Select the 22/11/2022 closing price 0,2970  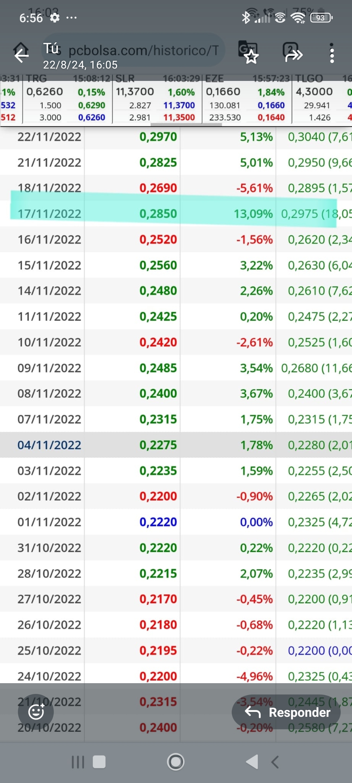tap(158, 137)
